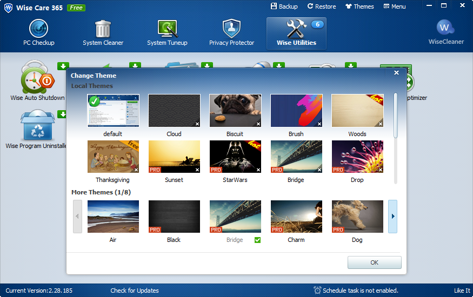Open Privacy Protector shield icon

tap(231, 28)
